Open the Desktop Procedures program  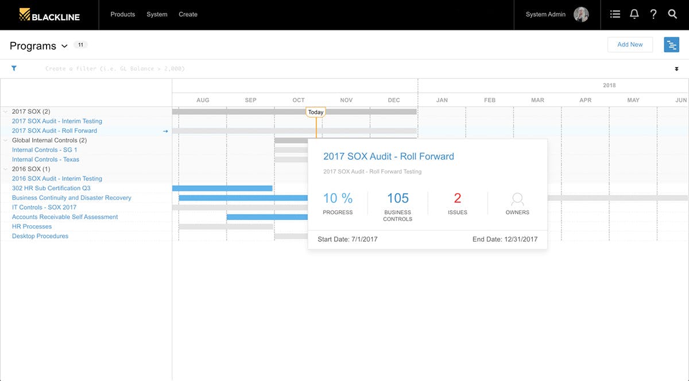[x=40, y=236]
